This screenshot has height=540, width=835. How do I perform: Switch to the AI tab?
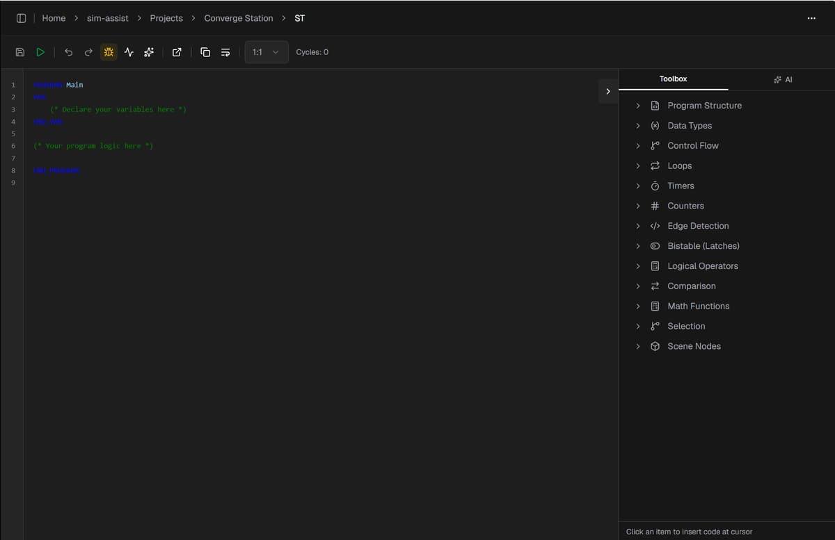(782, 79)
